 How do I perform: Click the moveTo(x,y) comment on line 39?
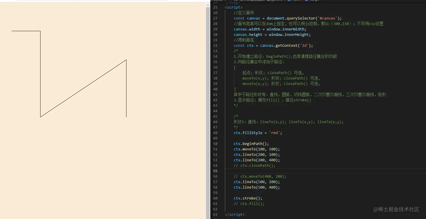click(281, 84)
